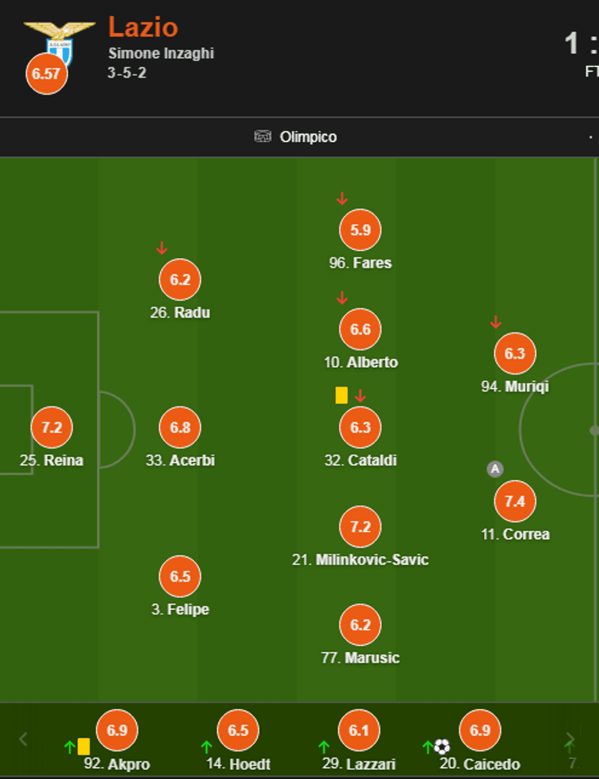The height and width of the screenshot is (779, 599).
Task: Click the green sub-on arrow beside Hoedt
Action: (207, 747)
